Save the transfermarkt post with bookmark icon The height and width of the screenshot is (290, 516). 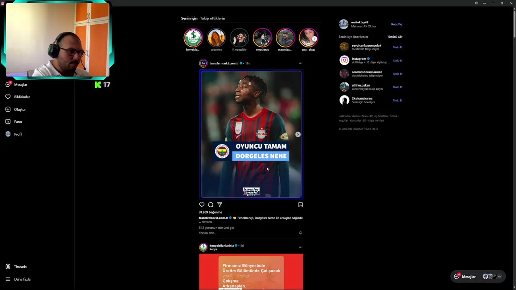(x=300, y=205)
